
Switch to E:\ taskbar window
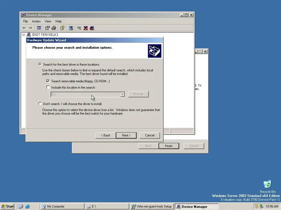point(107,206)
